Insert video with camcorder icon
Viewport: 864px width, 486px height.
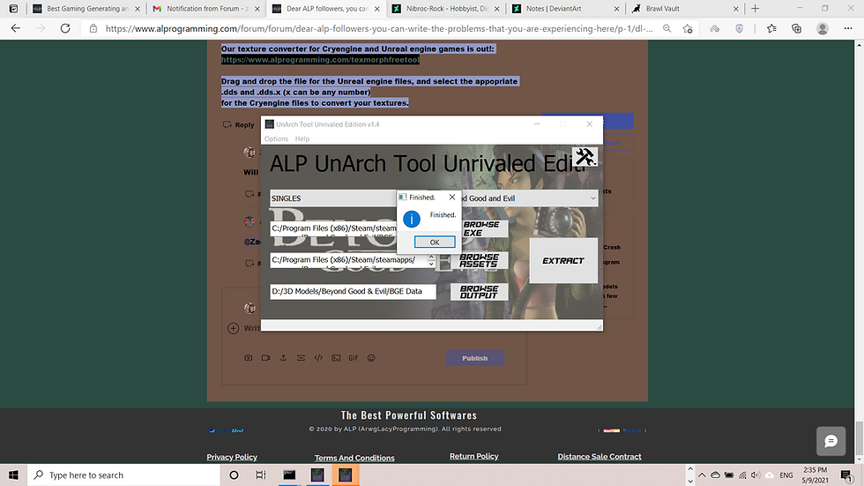(x=266, y=358)
